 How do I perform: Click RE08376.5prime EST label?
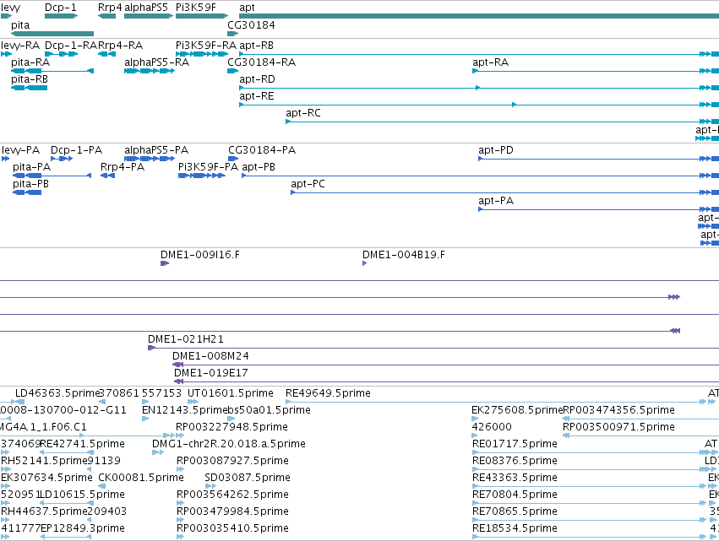(515, 462)
